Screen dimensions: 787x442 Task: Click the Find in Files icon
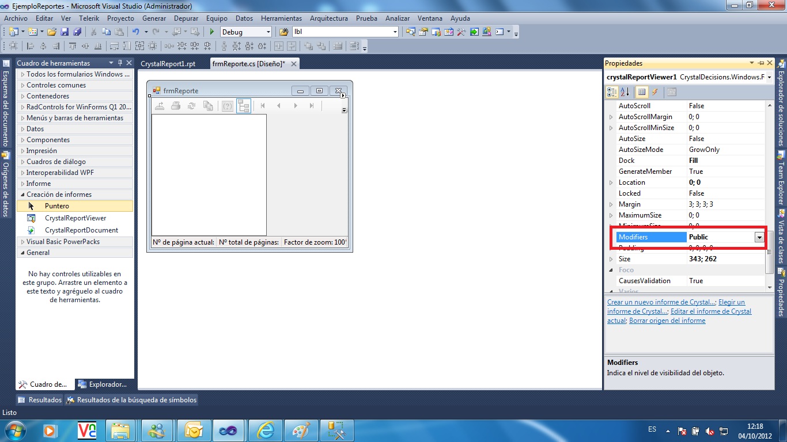tap(283, 32)
